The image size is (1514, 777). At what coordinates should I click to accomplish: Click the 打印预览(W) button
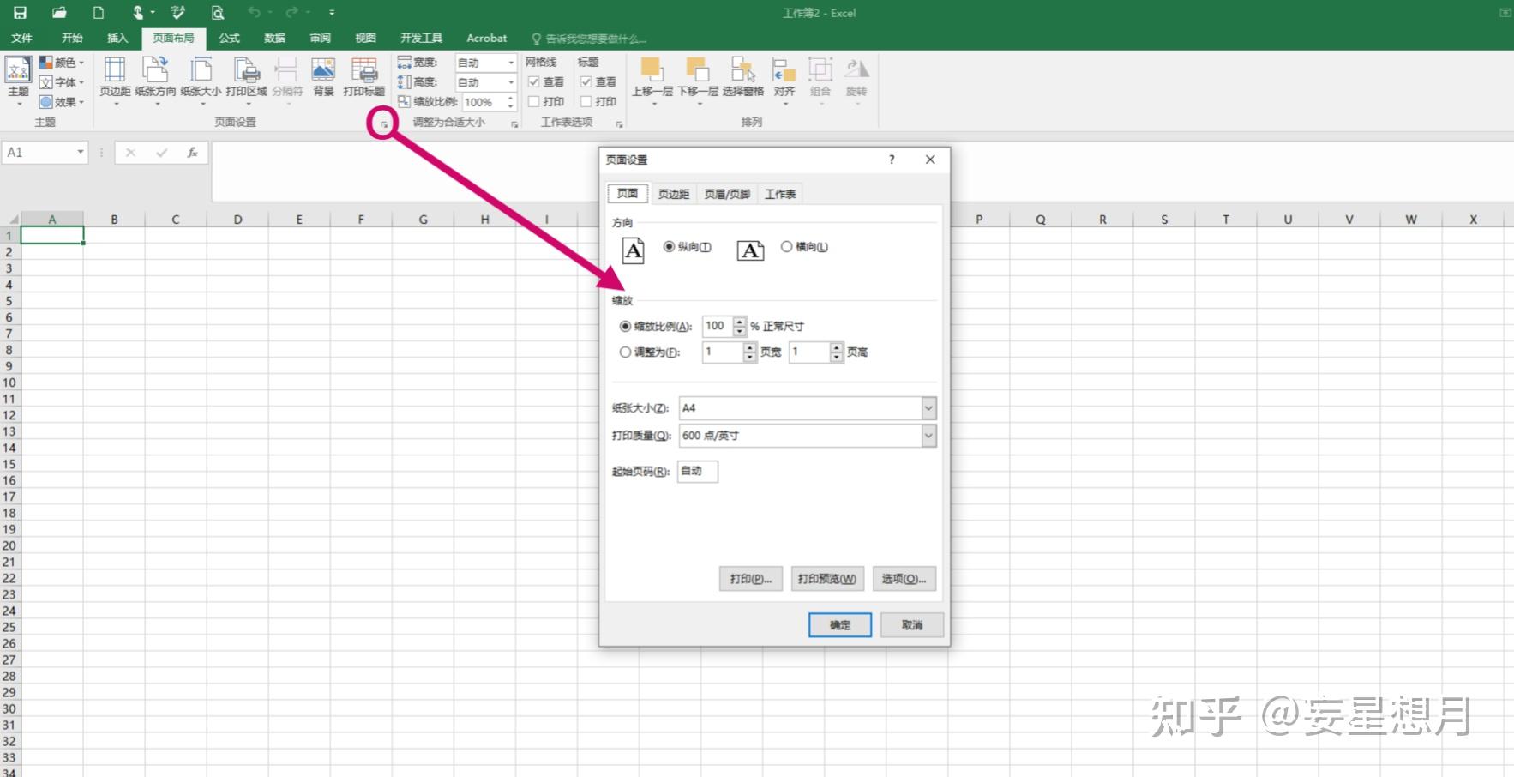(826, 579)
